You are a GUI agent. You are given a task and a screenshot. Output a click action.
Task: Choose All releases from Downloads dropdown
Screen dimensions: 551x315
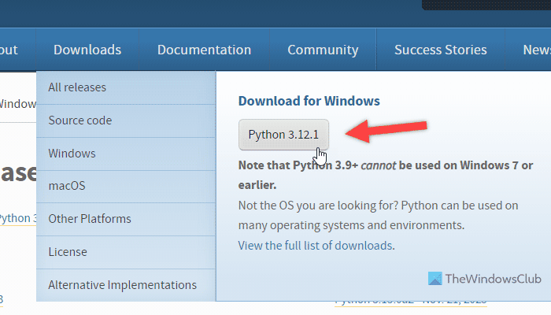pyautogui.click(x=77, y=87)
